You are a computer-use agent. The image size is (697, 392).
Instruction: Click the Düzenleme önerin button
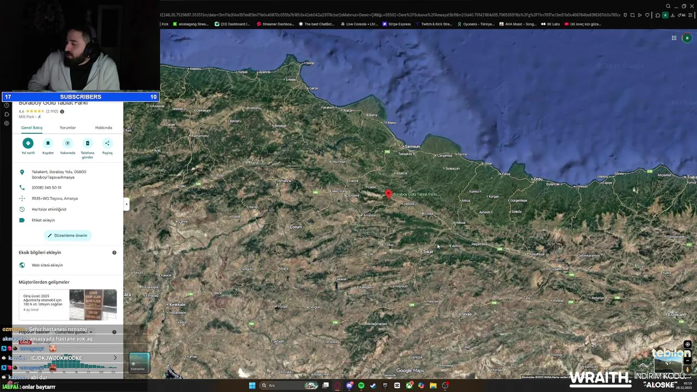coord(68,235)
